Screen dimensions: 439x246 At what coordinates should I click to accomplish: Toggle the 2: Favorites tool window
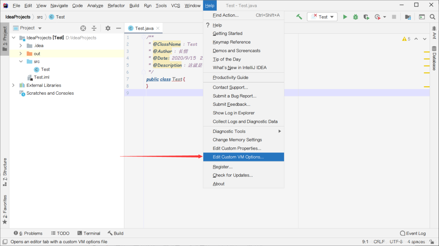click(5, 209)
